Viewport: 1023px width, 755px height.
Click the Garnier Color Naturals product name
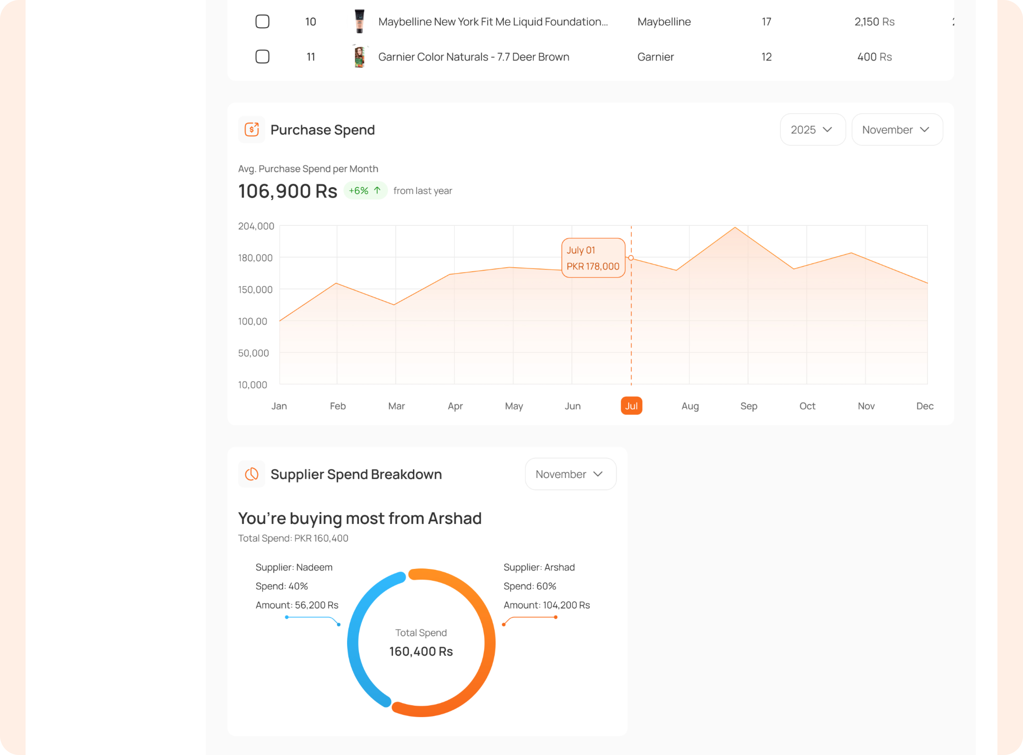474,57
